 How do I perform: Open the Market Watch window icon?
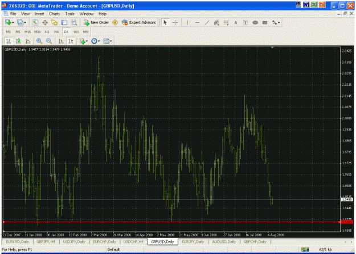35,22
